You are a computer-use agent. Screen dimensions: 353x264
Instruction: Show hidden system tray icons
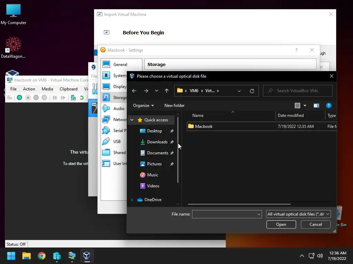click(x=302, y=256)
